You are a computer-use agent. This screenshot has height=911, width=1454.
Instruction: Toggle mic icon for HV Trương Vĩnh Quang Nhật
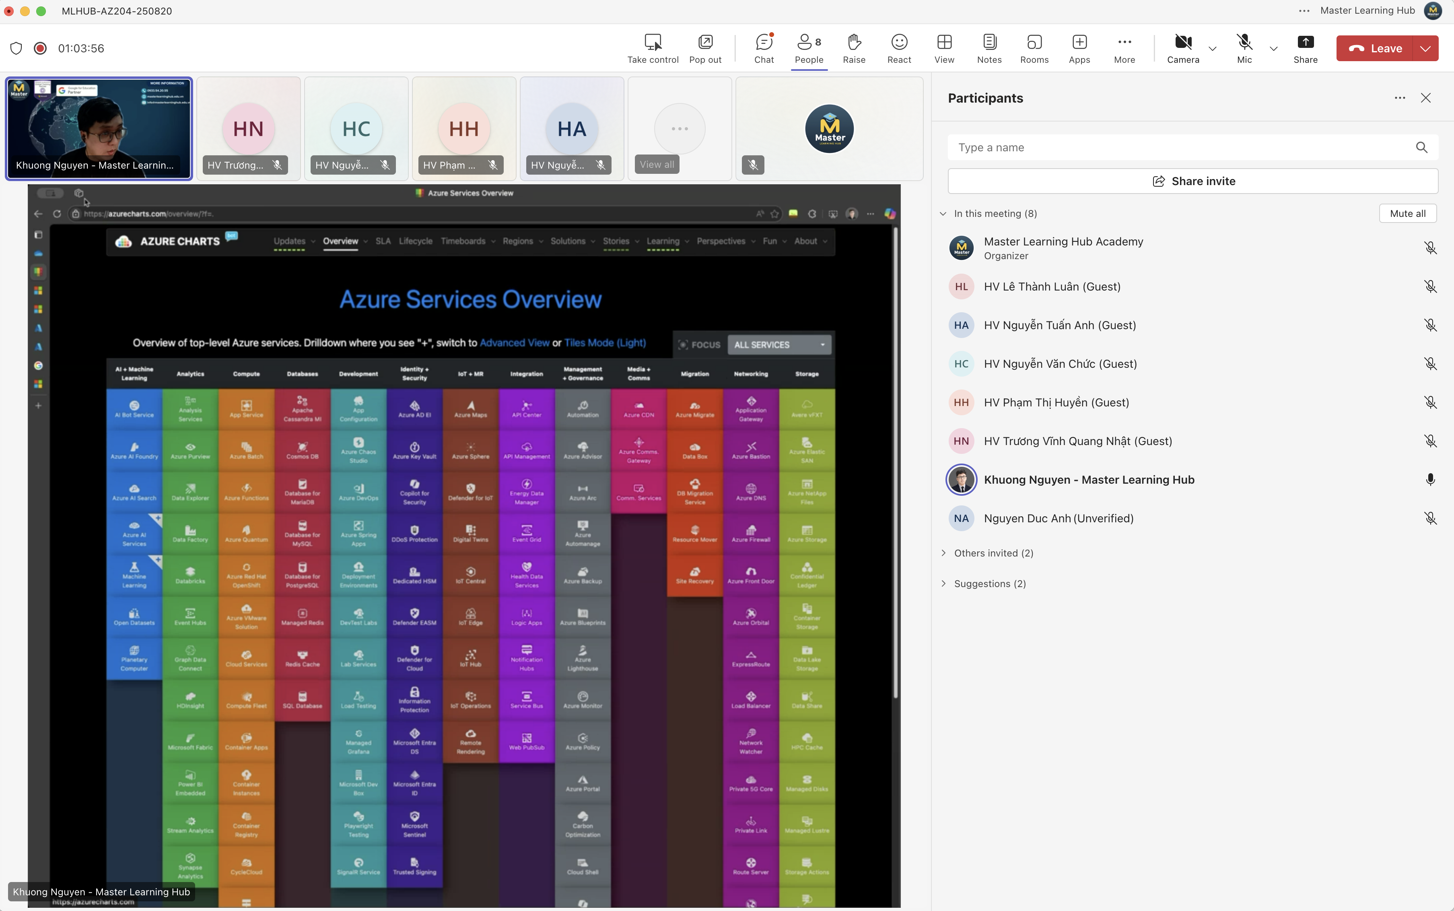click(x=1430, y=441)
